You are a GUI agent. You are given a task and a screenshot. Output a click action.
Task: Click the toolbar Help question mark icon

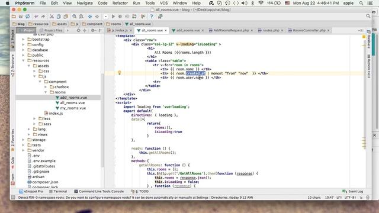[x=152, y=17]
